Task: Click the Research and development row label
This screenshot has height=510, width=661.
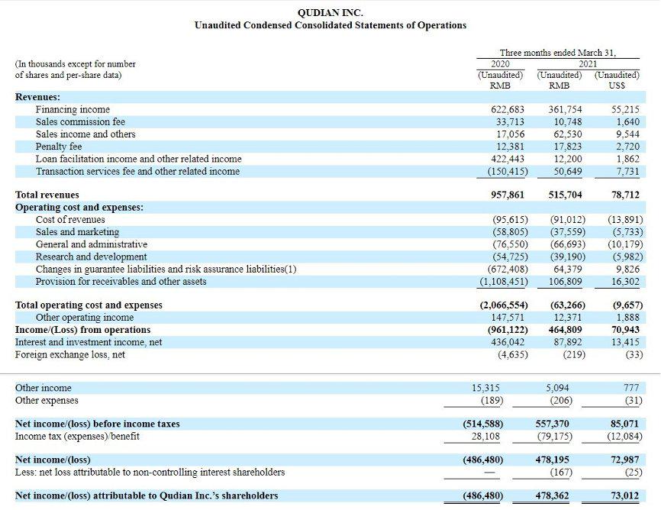Action: [x=91, y=257]
